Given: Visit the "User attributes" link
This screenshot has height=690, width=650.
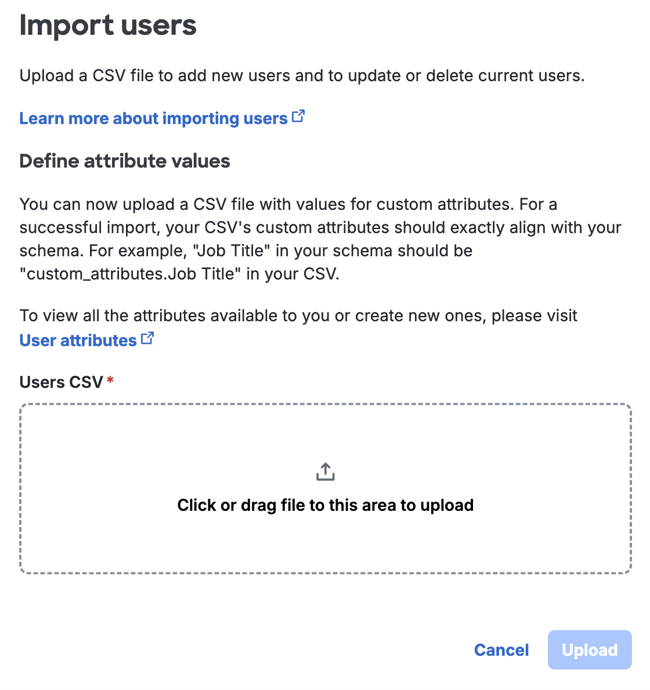Looking at the screenshot, I should pyautogui.click(x=78, y=340).
